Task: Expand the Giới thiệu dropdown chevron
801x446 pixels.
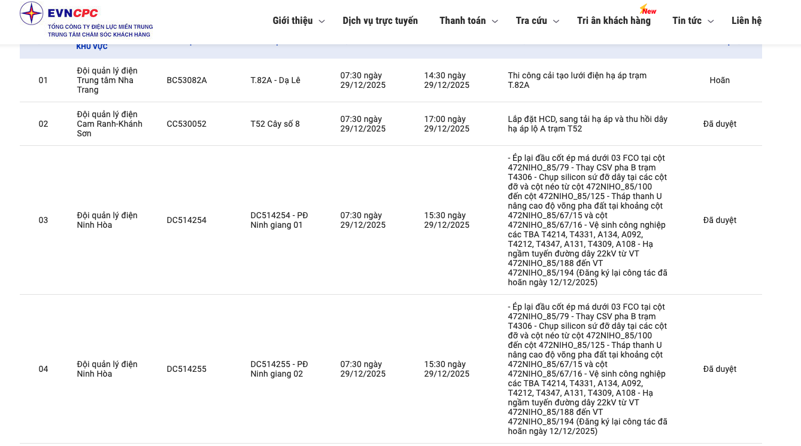Action: (321, 22)
